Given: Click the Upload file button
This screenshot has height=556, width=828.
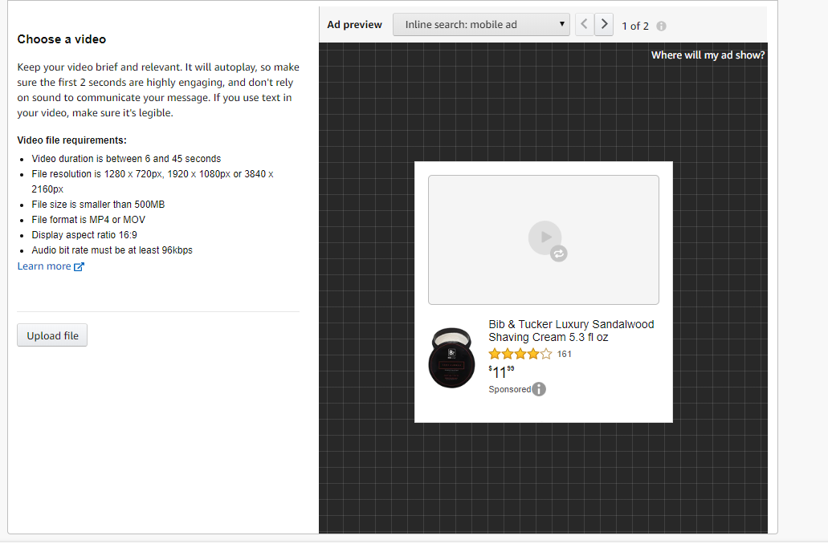Looking at the screenshot, I should point(52,335).
